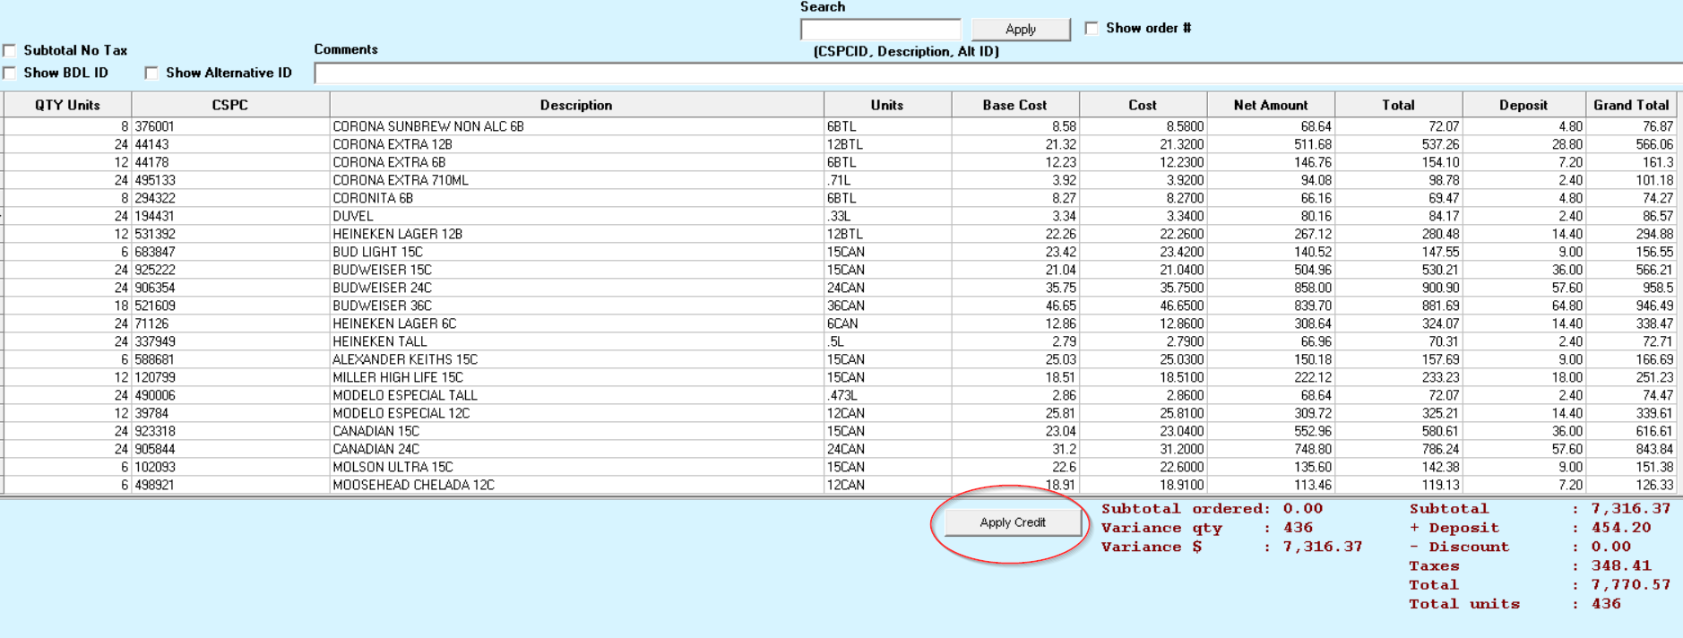Click the 64.80 deposit cell
1683x638 pixels.
click(x=1523, y=306)
